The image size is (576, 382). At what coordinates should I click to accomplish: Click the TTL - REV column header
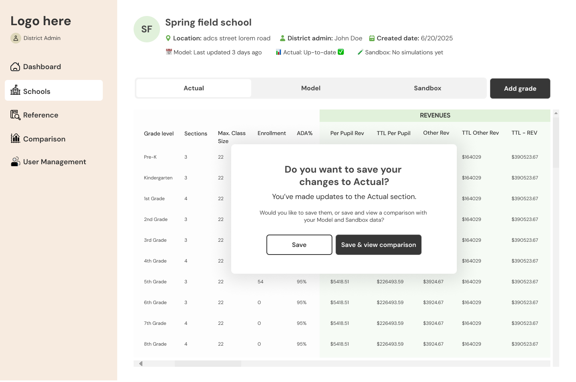point(524,133)
